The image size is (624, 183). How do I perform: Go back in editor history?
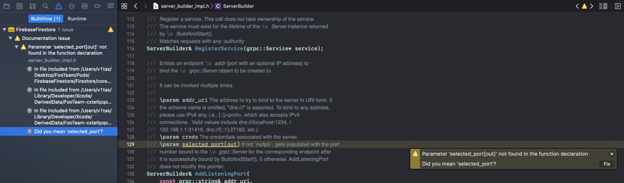pos(136,6)
